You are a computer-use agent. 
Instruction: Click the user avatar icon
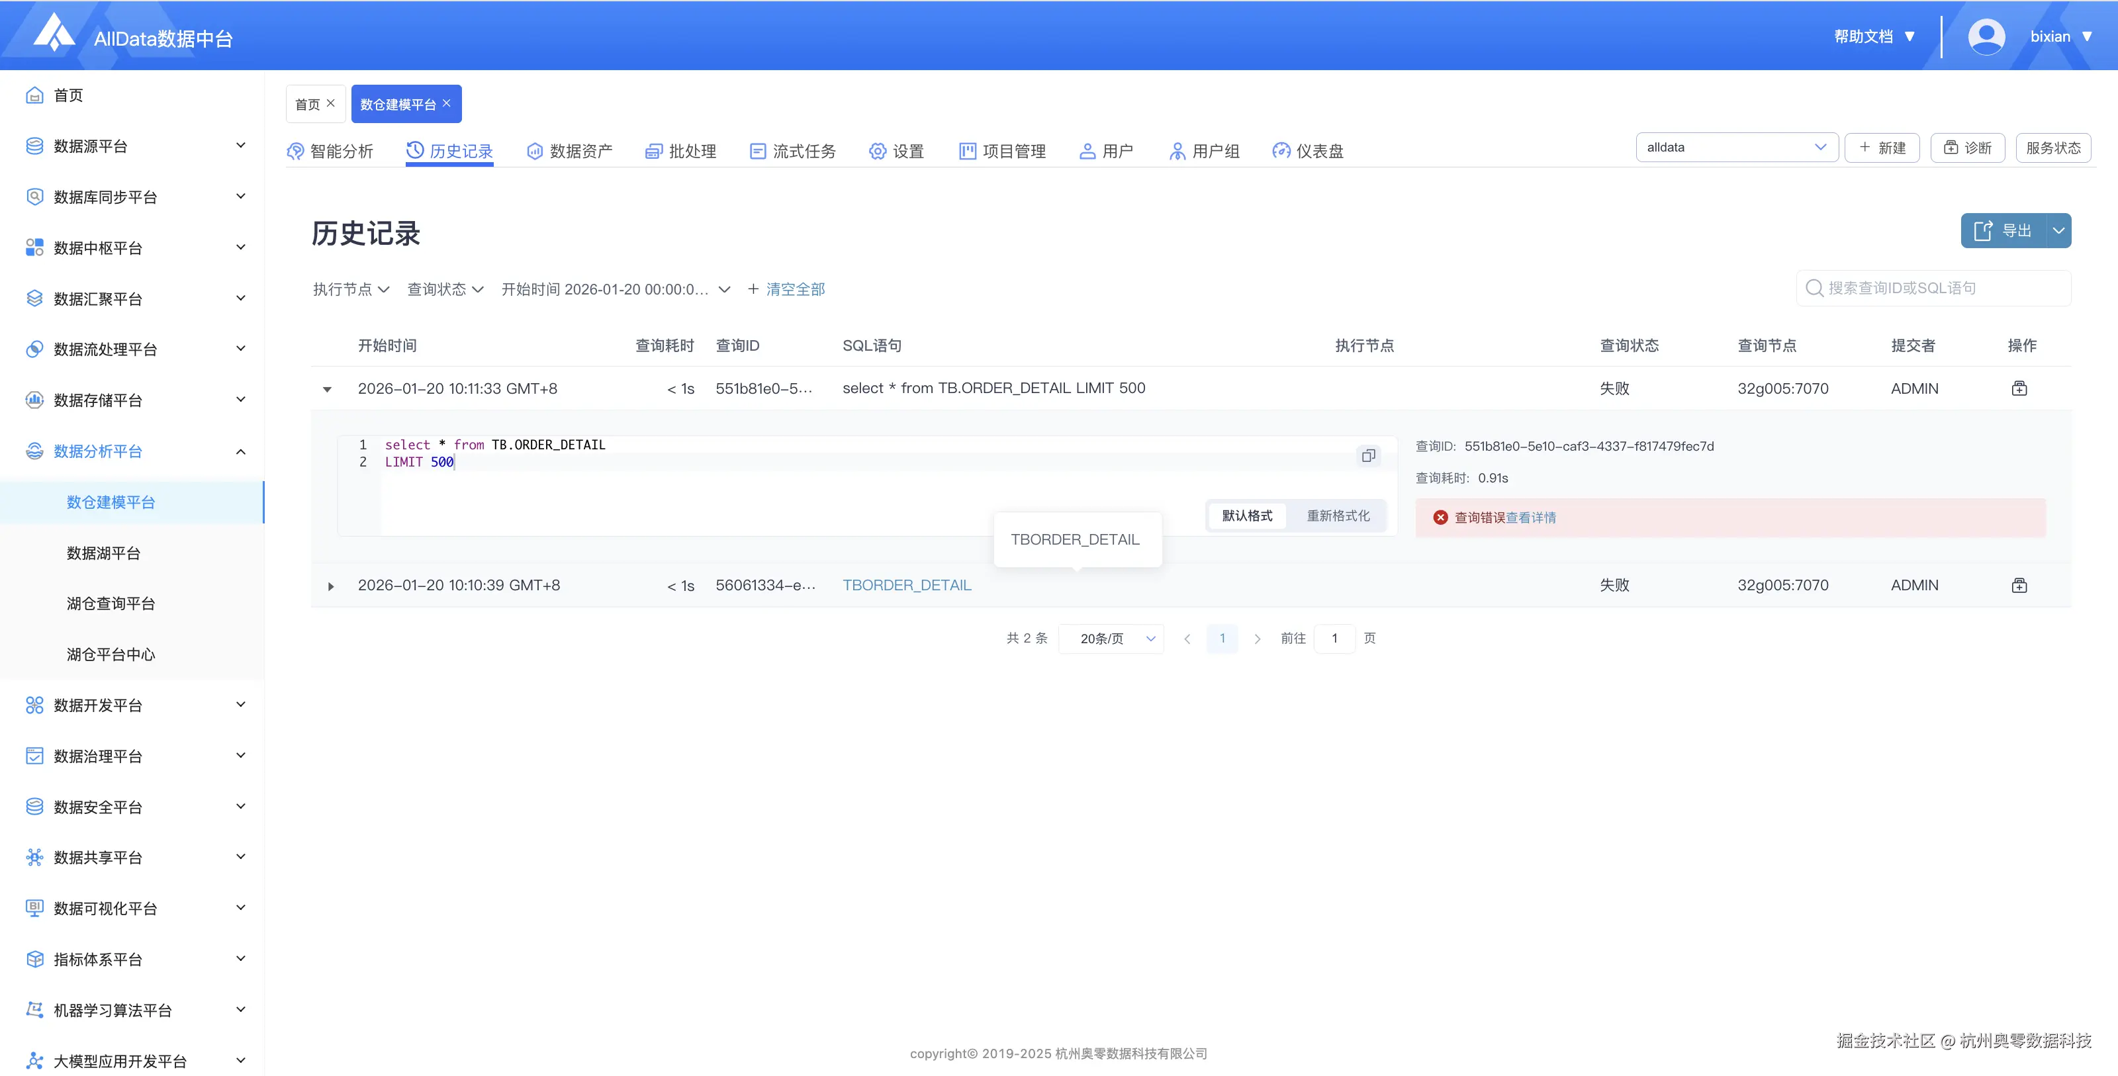(x=1986, y=37)
